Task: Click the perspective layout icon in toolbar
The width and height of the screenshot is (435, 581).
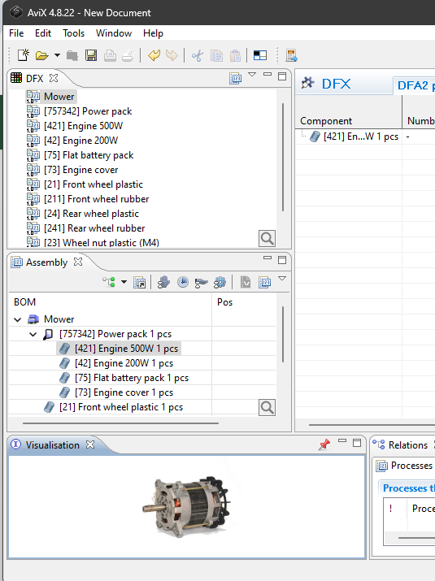Action: (x=260, y=55)
